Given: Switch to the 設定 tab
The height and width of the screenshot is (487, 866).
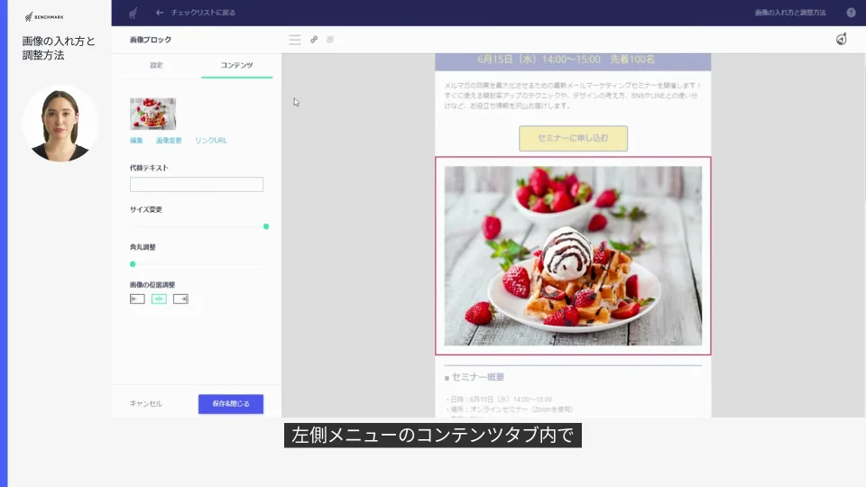Looking at the screenshot, I should [156, 65].
